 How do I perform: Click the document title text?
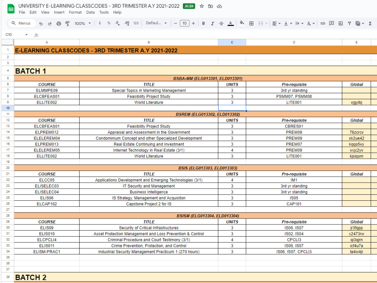pyautogui.click(x=99, y=6)
